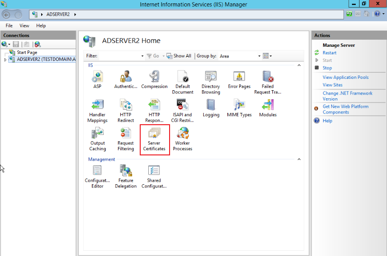Open the Logging feature
This screenshot has width=387, height=256.
click(211, 108)
